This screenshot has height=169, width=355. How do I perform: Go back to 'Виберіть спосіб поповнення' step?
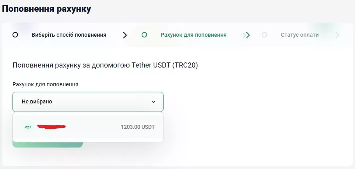click(x=69, y=35)
